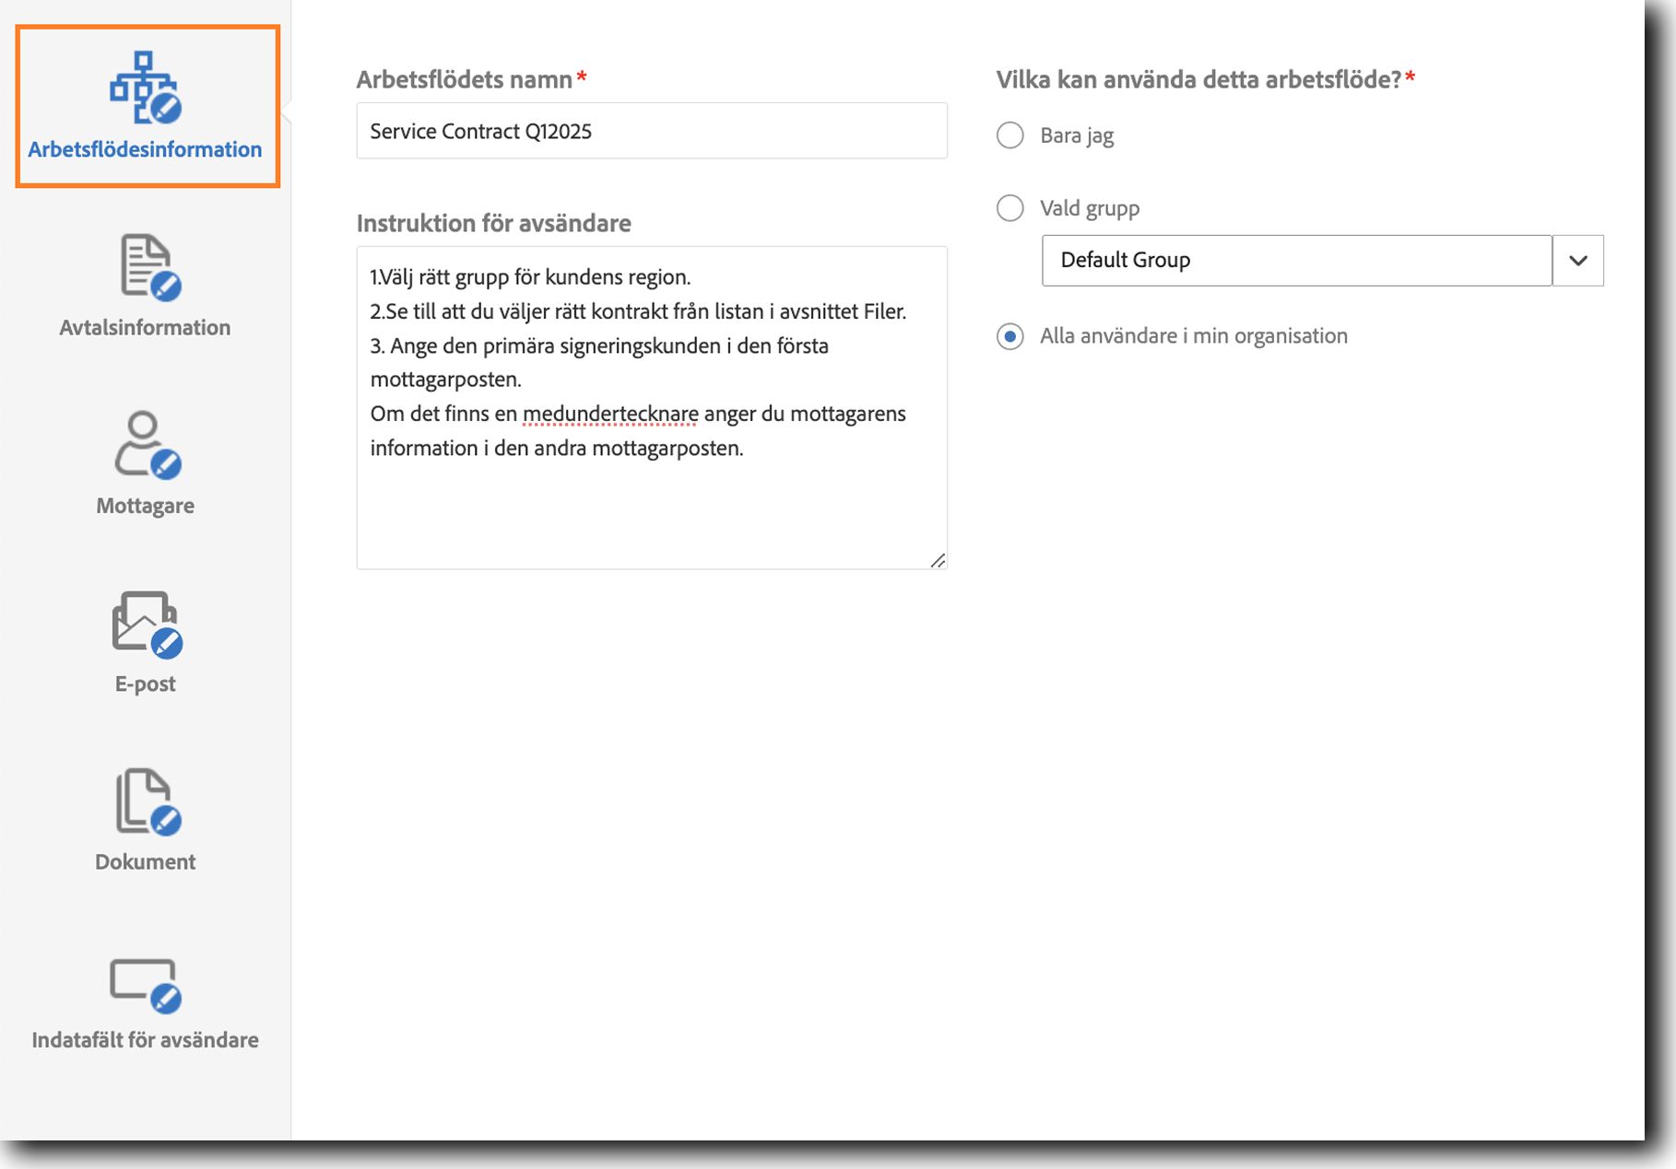
Task: Expand the Default Group dropdown arrow
Action: point(1578,261)
